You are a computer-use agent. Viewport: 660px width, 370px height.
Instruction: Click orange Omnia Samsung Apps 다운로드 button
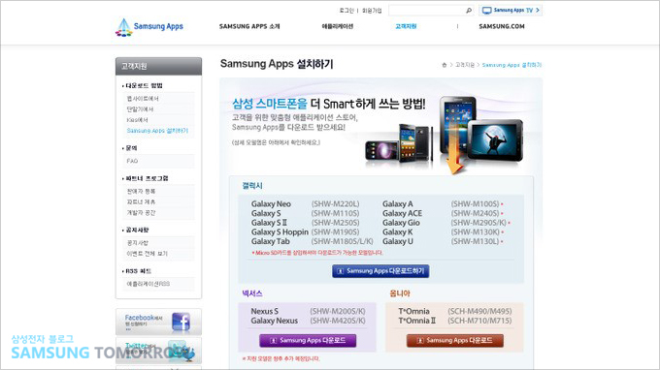coord(454,340)
